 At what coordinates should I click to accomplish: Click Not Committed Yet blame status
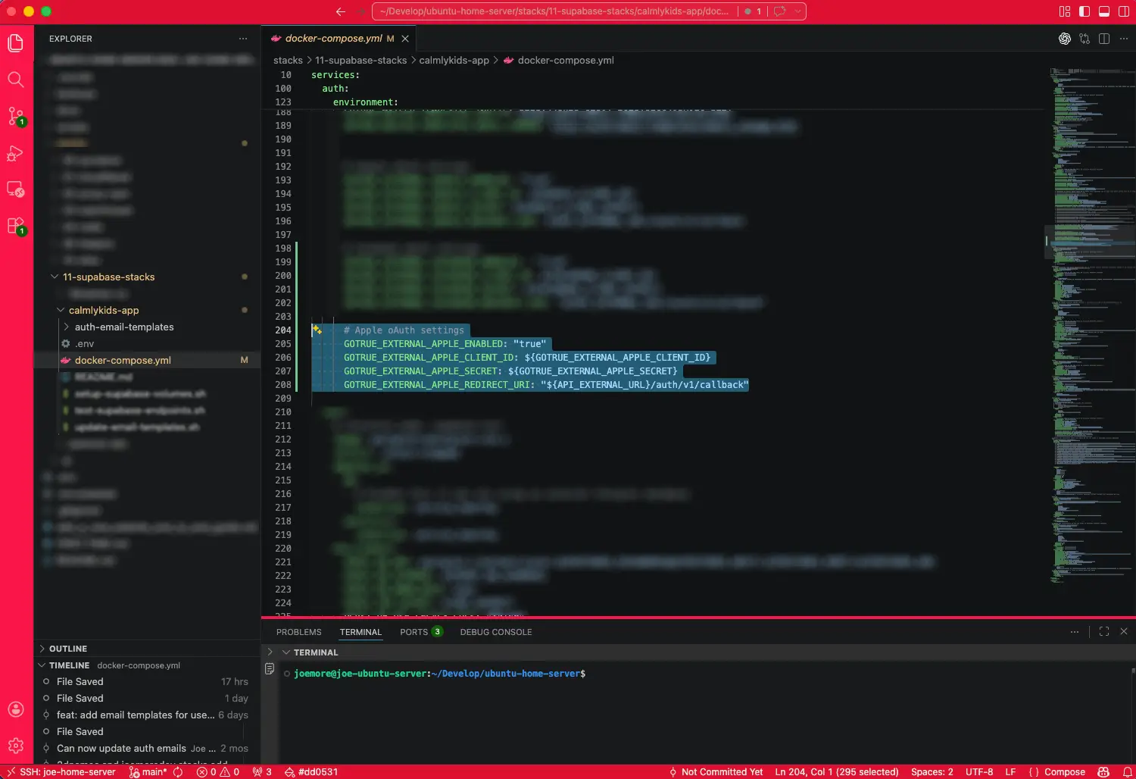(x=716, y=772)
